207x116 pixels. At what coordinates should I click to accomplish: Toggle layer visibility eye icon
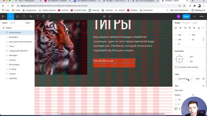click(203, 79)
